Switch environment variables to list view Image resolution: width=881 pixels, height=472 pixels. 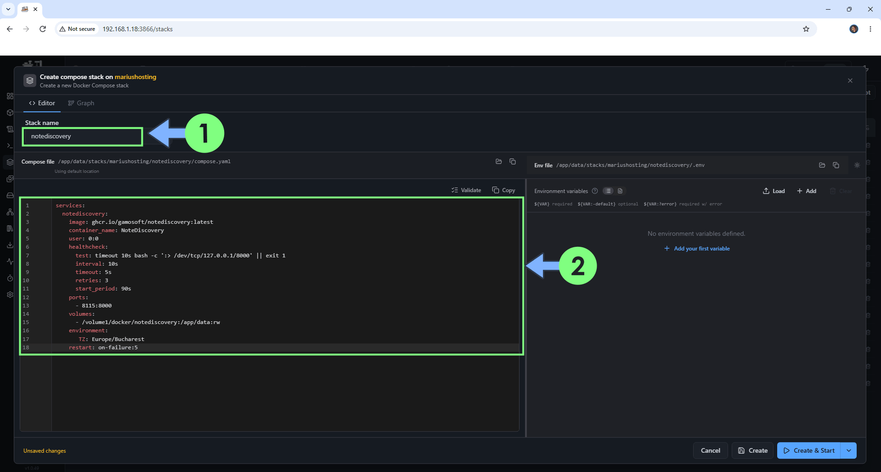pos(608,191)
